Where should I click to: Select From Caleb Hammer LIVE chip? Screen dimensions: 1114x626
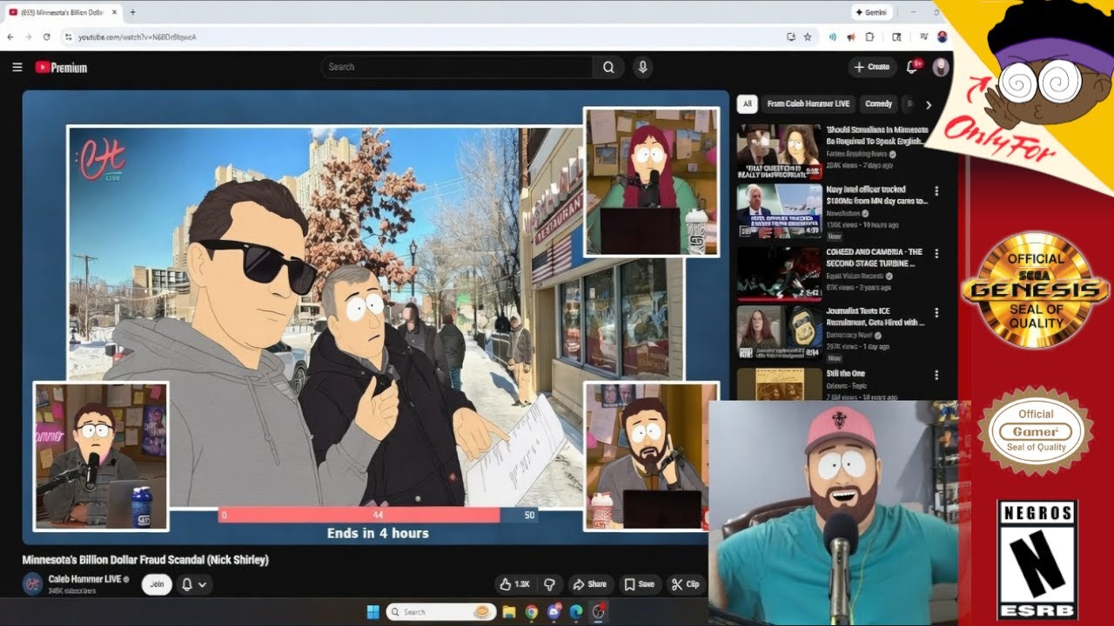point(809,103)
